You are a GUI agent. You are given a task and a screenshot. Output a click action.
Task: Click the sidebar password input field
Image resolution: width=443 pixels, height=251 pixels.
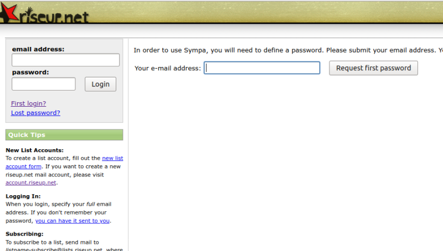coord(43,84)
